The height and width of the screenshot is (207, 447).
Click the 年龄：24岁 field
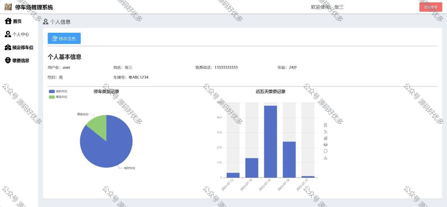click(x=287, y=68)
